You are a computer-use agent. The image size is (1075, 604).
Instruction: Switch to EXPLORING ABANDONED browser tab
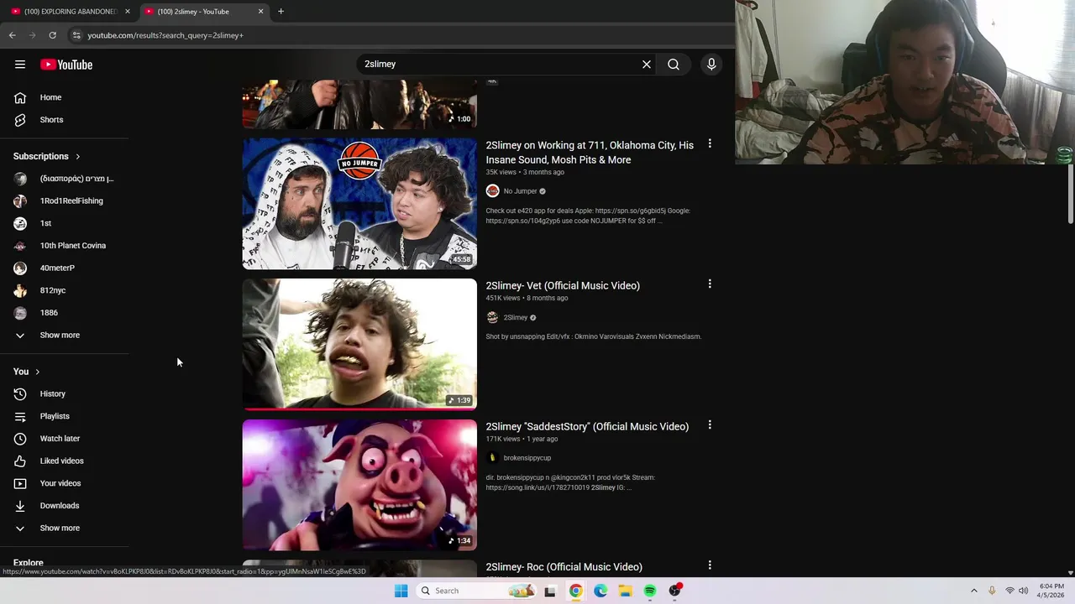69,12
